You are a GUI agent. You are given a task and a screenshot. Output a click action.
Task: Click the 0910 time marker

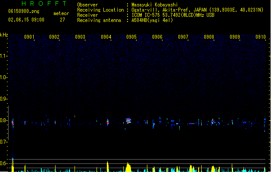[261, 37]
